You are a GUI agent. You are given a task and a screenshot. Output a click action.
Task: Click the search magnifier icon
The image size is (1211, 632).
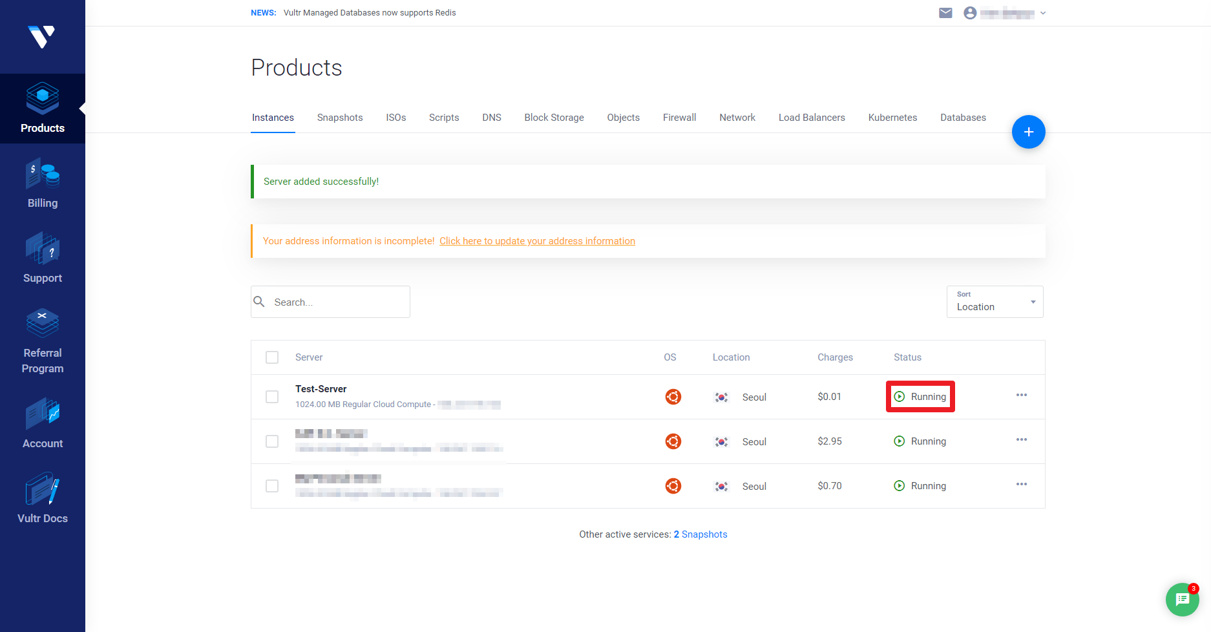(x=259, y=302)
